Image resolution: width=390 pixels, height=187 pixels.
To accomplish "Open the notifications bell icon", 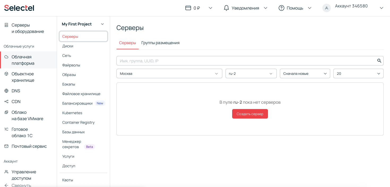I will pyautogui.click(x=226, y=8).
